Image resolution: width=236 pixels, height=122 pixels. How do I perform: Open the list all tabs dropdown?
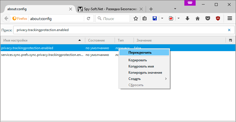175,9
